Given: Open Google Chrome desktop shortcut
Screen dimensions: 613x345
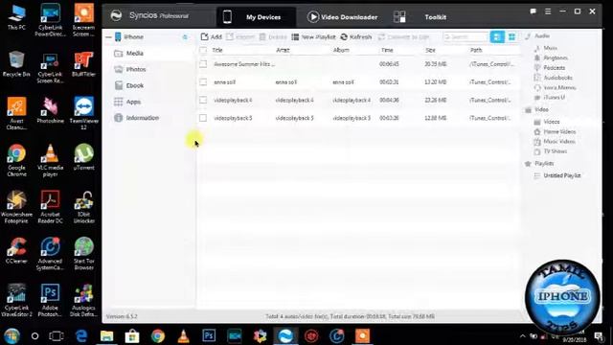Looking at the screenshot, I should tap(16, 160).
